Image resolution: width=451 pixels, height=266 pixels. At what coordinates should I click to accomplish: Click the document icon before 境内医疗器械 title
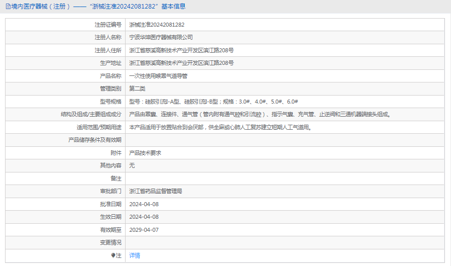pos(8,7)
